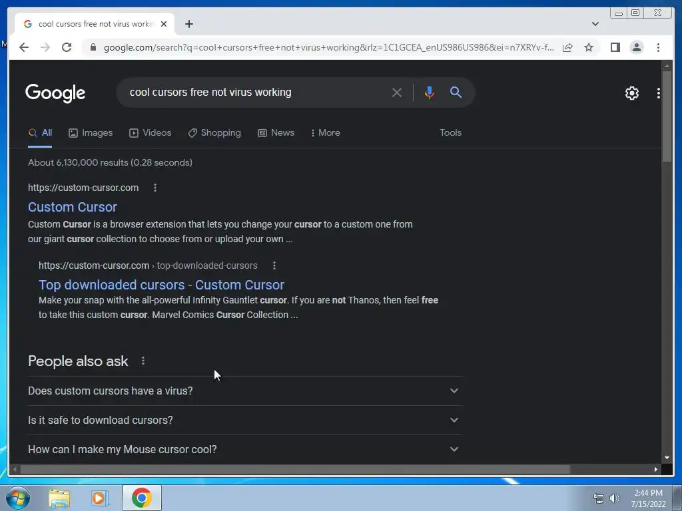Click the results count text
Image resolution: width=682 pixels, height=511 pixels.
coord(110,162)
